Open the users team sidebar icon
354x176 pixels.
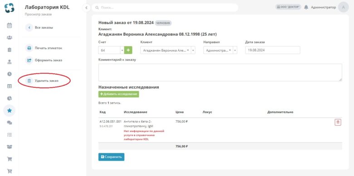9,147
